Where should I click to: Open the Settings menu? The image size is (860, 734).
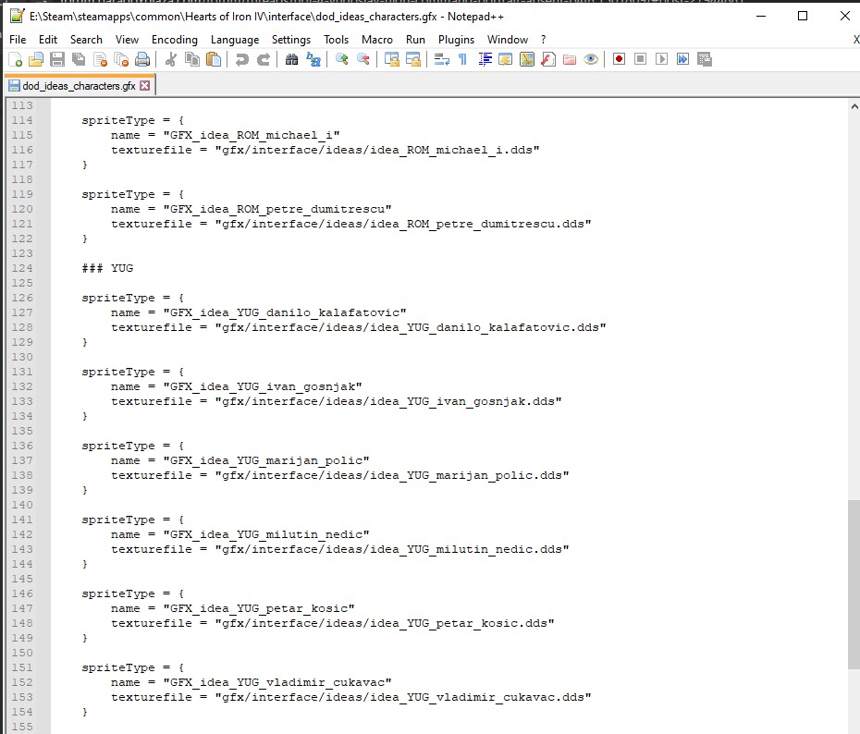pos(291,40)
